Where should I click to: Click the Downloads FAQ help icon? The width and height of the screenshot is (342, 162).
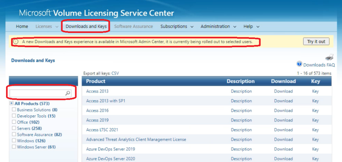coord(300,64)
